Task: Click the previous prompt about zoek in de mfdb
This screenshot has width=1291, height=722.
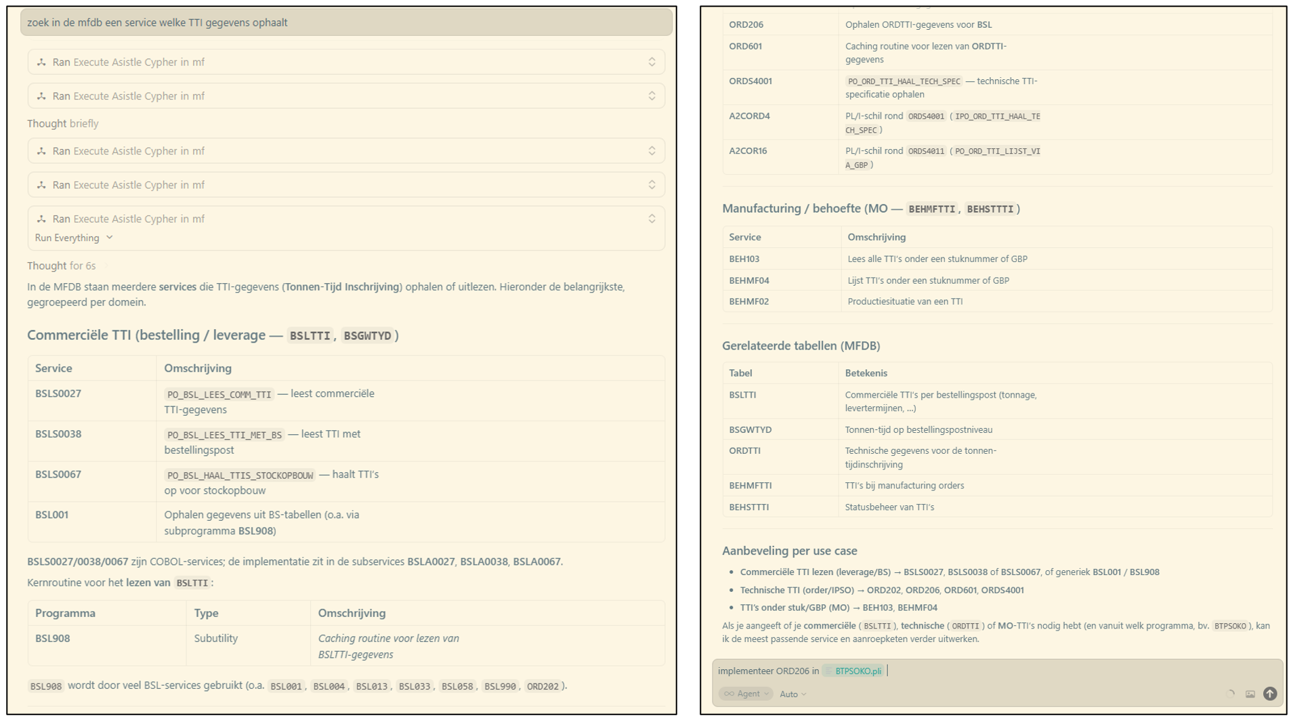Action: [346, 22]
